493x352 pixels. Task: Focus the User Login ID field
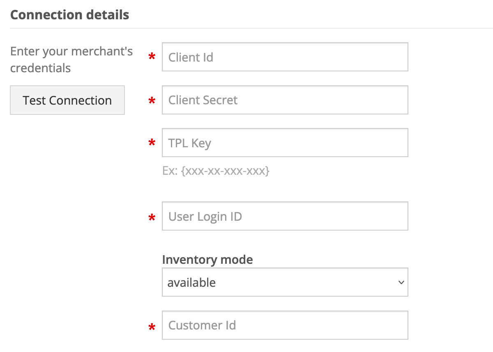tap(285, 216)
